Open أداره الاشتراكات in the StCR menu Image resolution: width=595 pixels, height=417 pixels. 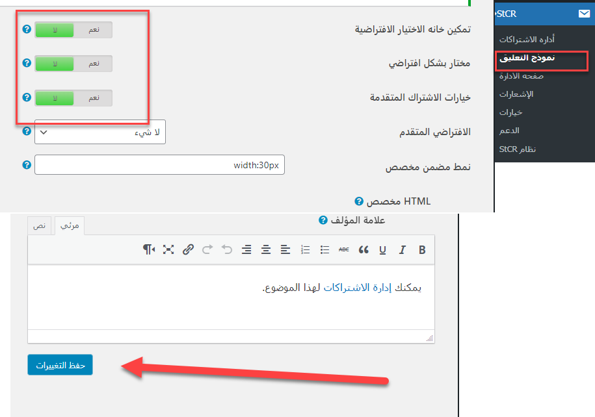(527, 39)
